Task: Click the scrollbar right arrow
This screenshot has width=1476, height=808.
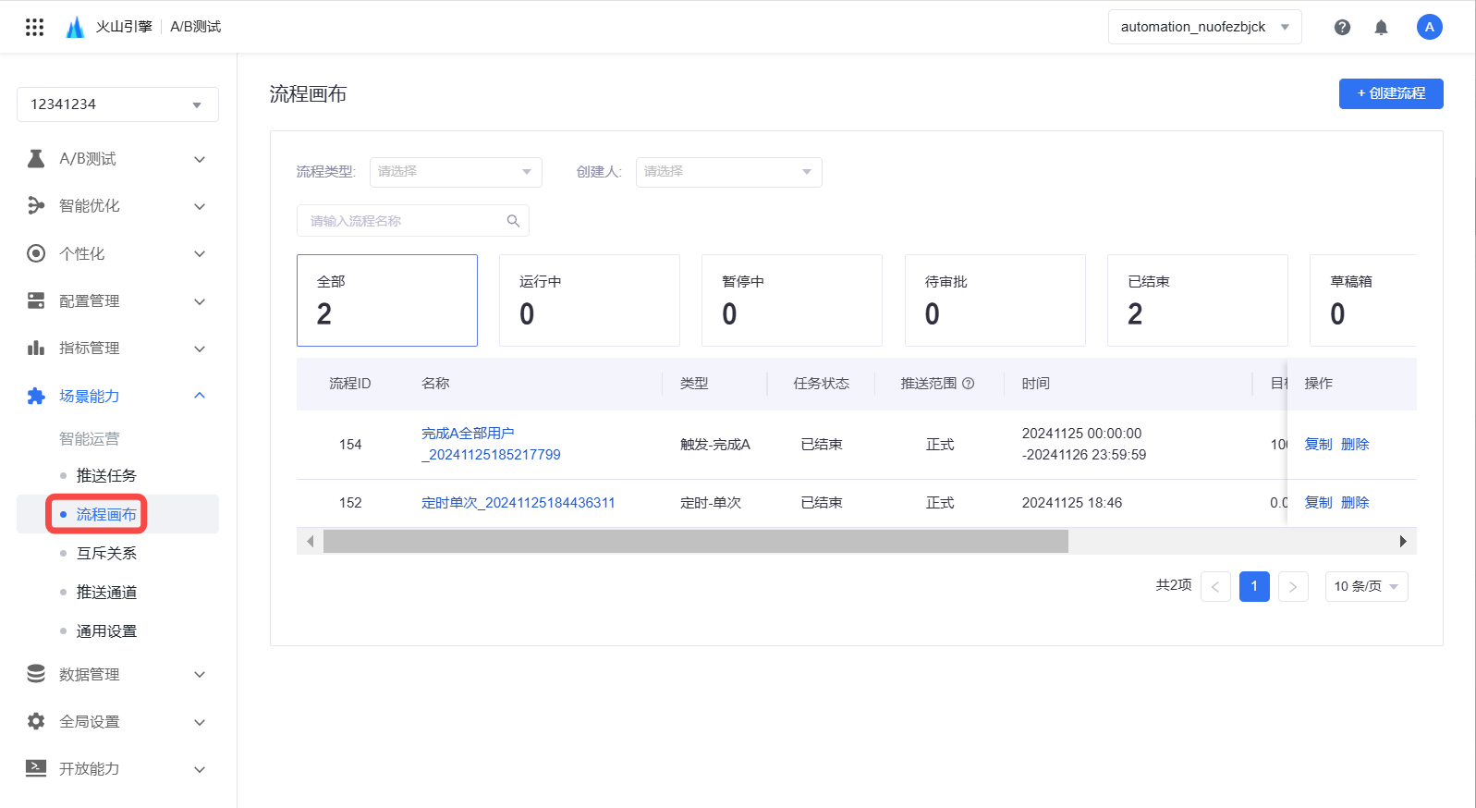Action: pos(1403,541)
